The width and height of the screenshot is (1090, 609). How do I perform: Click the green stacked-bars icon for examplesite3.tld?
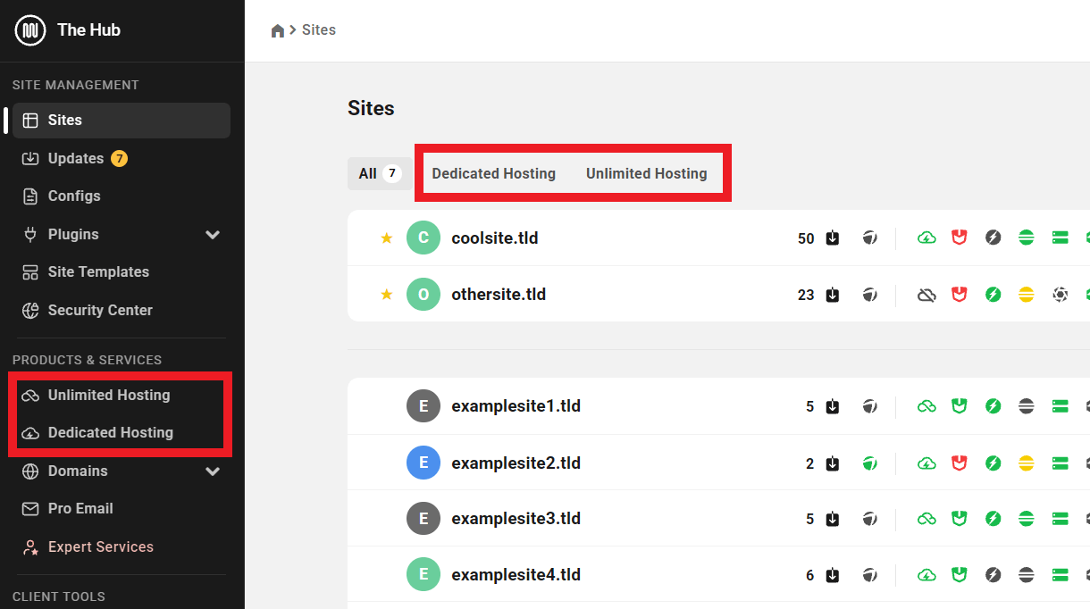pyautogui.click(x=1061, y=519)
